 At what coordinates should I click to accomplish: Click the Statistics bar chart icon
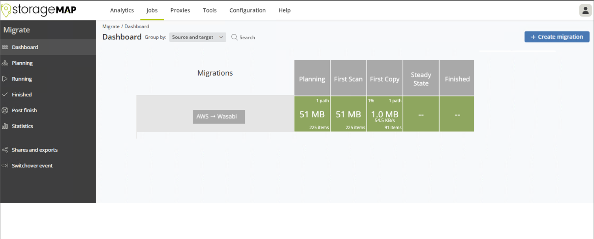point(5,126)
